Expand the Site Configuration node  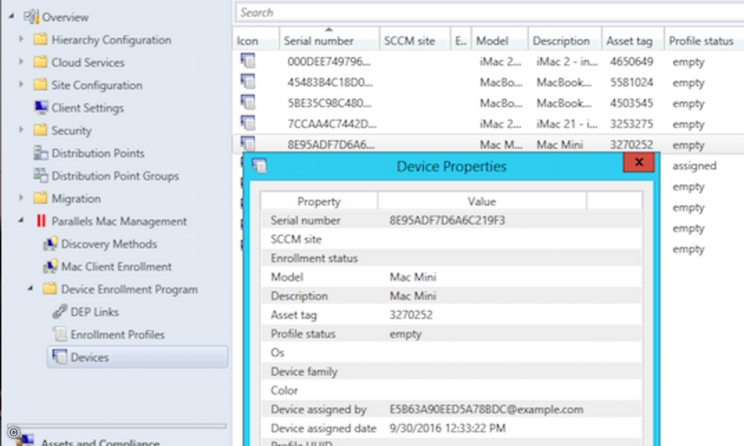[22, 85]
